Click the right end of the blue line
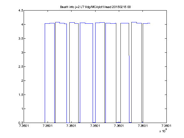This screenshot has width=184, height=138. pyautogui.click(x=150, y=23)
